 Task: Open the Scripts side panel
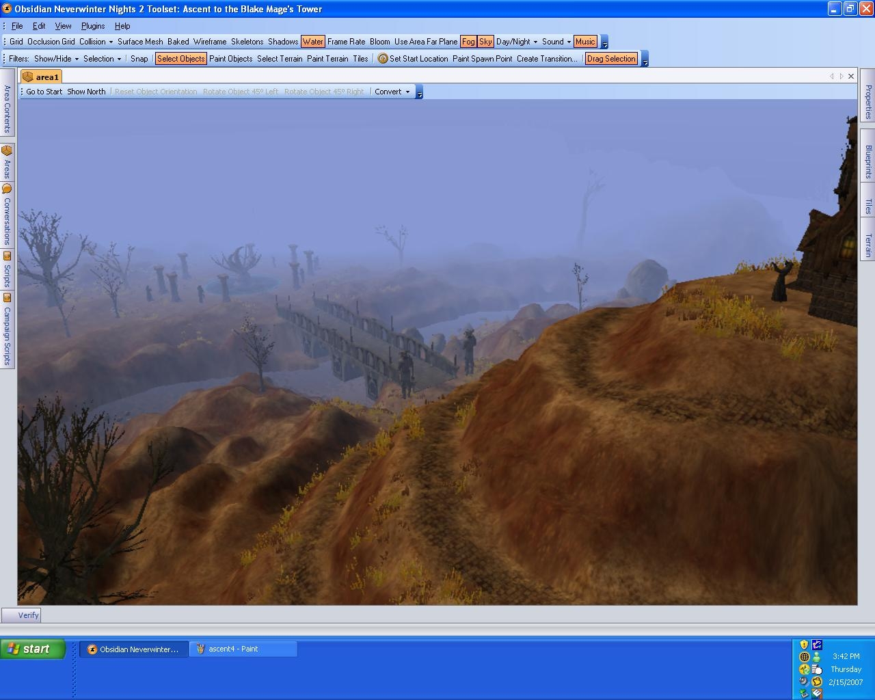7,270
